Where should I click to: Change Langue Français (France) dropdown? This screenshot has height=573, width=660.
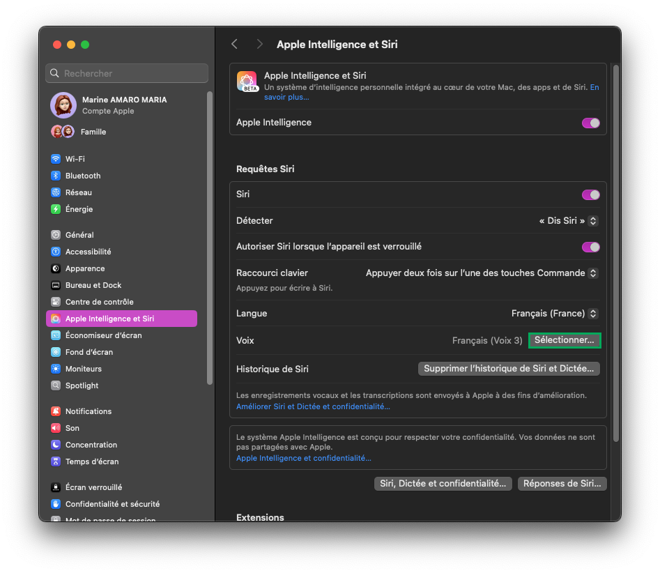[554, 314]
